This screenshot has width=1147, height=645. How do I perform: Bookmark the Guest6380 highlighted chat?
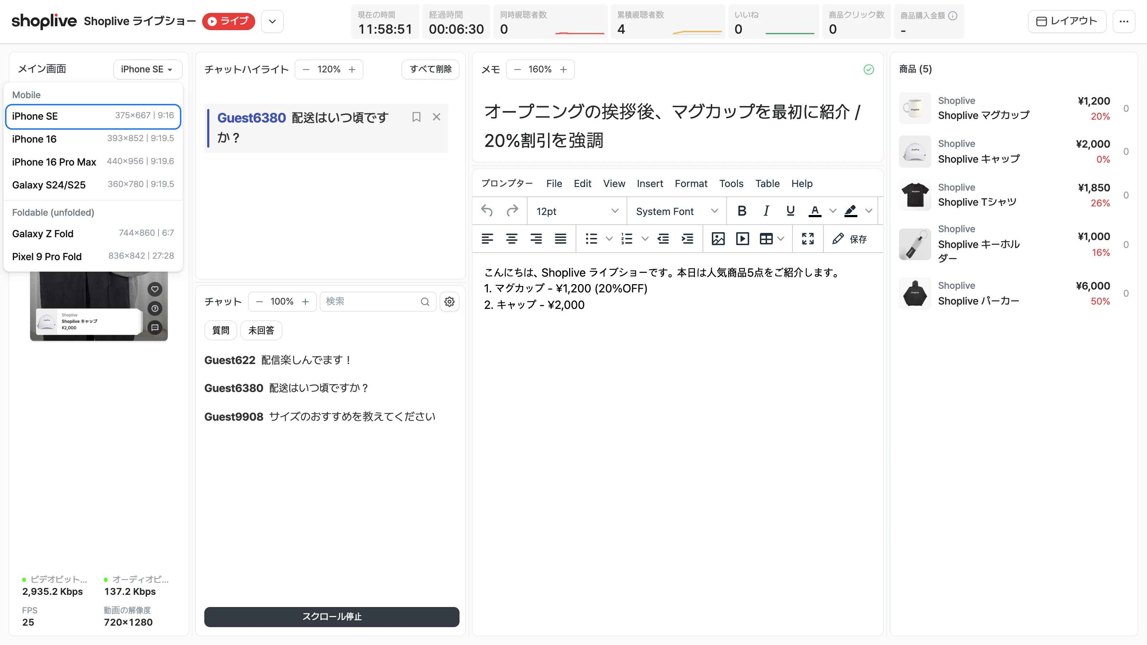[416, 117]
